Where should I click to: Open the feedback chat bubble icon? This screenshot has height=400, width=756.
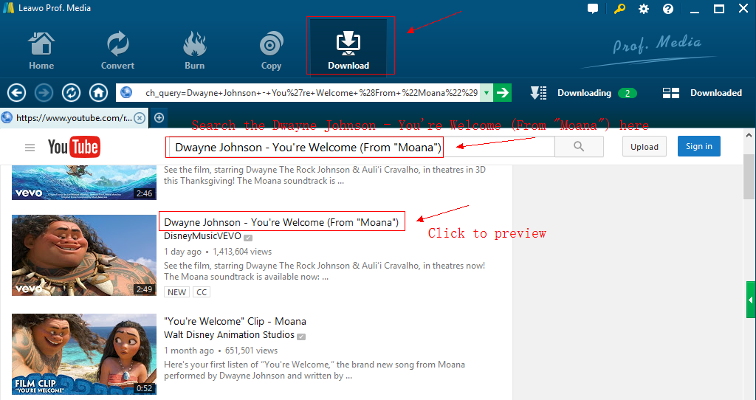[x=593, y=9]
